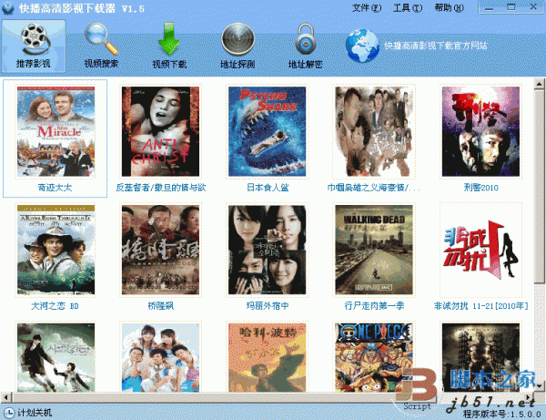Click the 玛丽外宿中 title text
This screenshot has width=546, height=420.
pos(268,306)
